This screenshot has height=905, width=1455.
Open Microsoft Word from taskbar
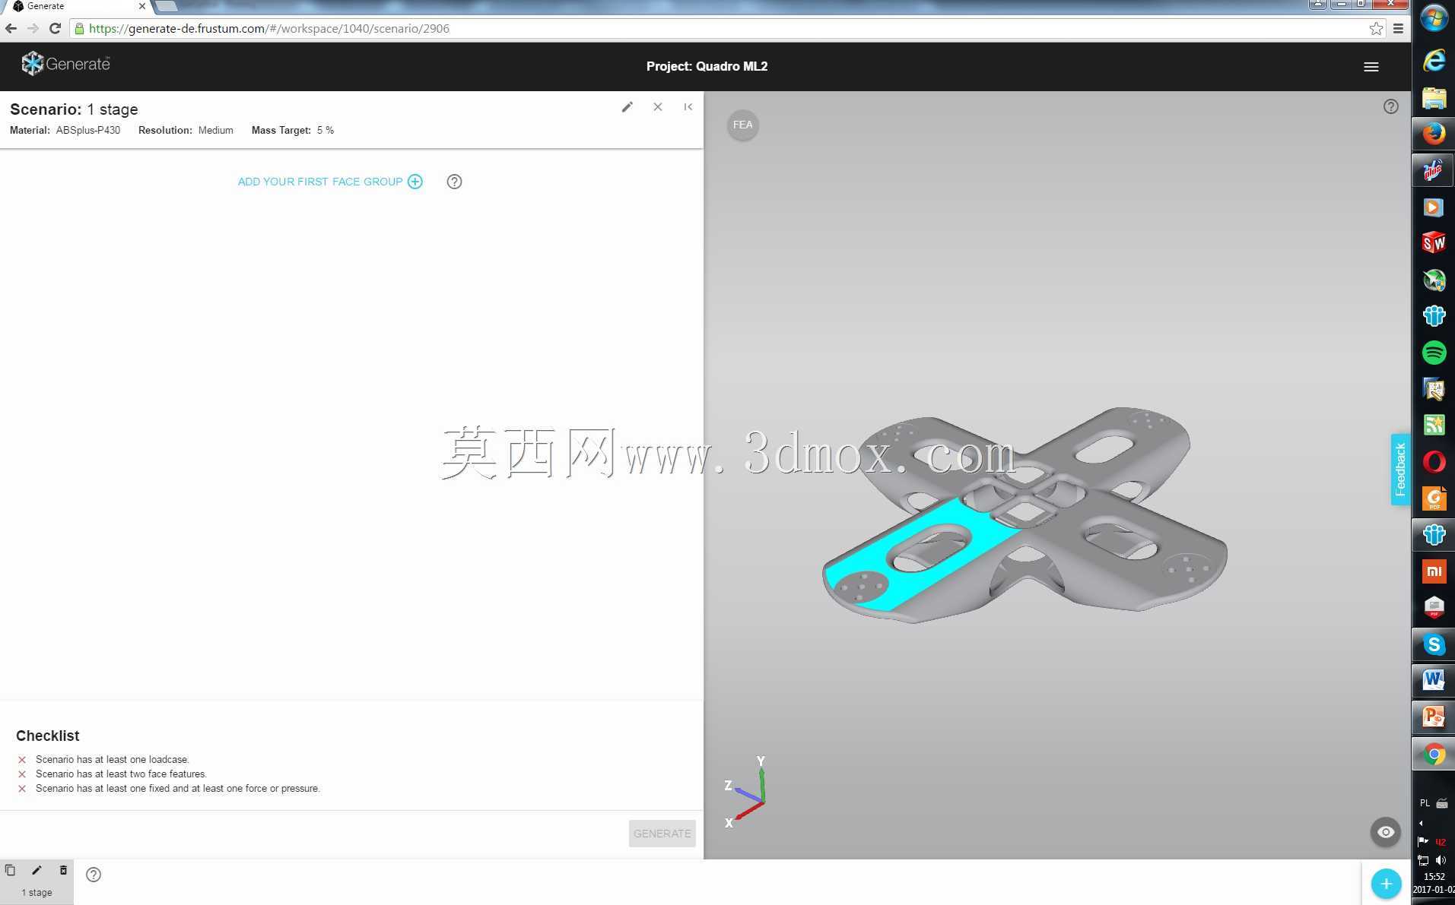tap(1434, 681)
